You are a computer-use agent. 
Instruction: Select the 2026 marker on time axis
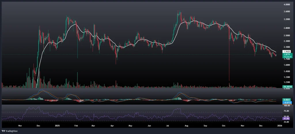point(279,126)
